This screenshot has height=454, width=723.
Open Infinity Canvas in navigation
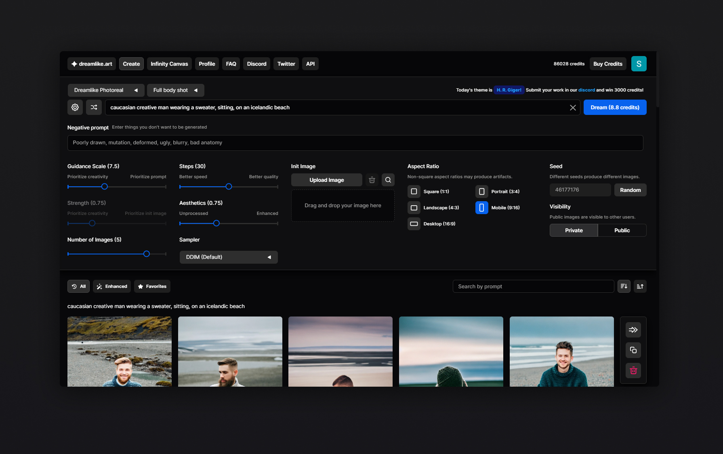point(169,64)
